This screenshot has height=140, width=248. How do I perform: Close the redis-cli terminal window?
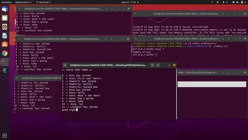[245, 38]
